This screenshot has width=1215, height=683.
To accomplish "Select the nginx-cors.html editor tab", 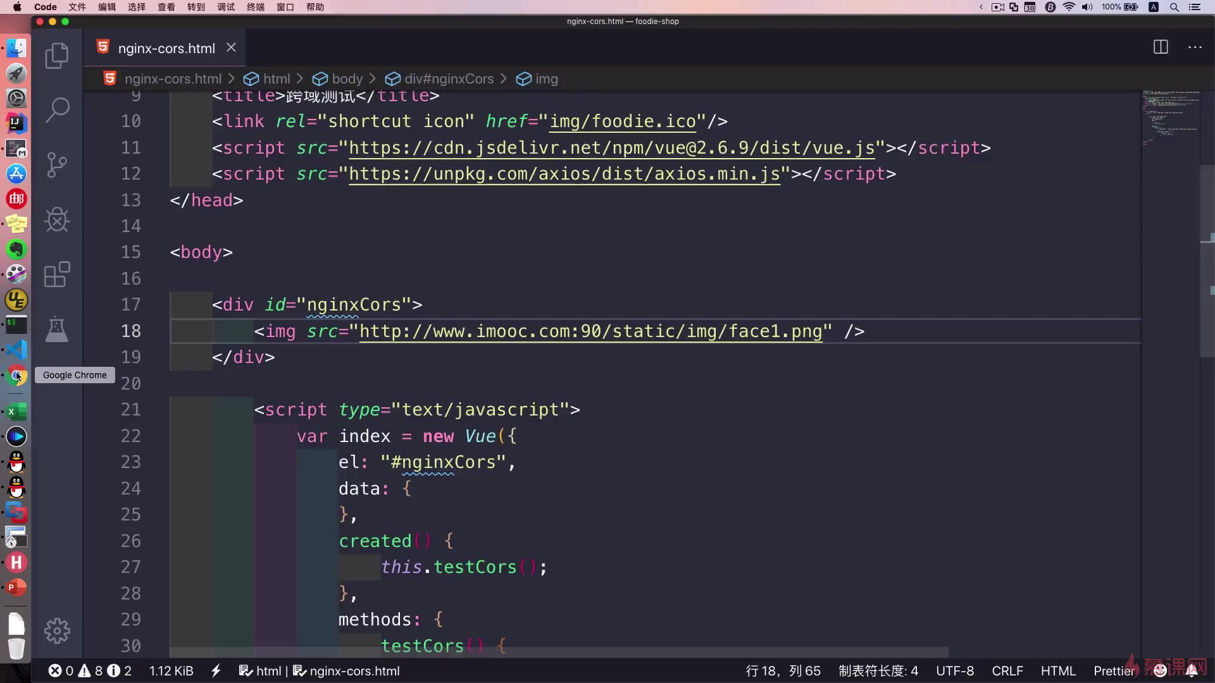I will tap(166, 48).
